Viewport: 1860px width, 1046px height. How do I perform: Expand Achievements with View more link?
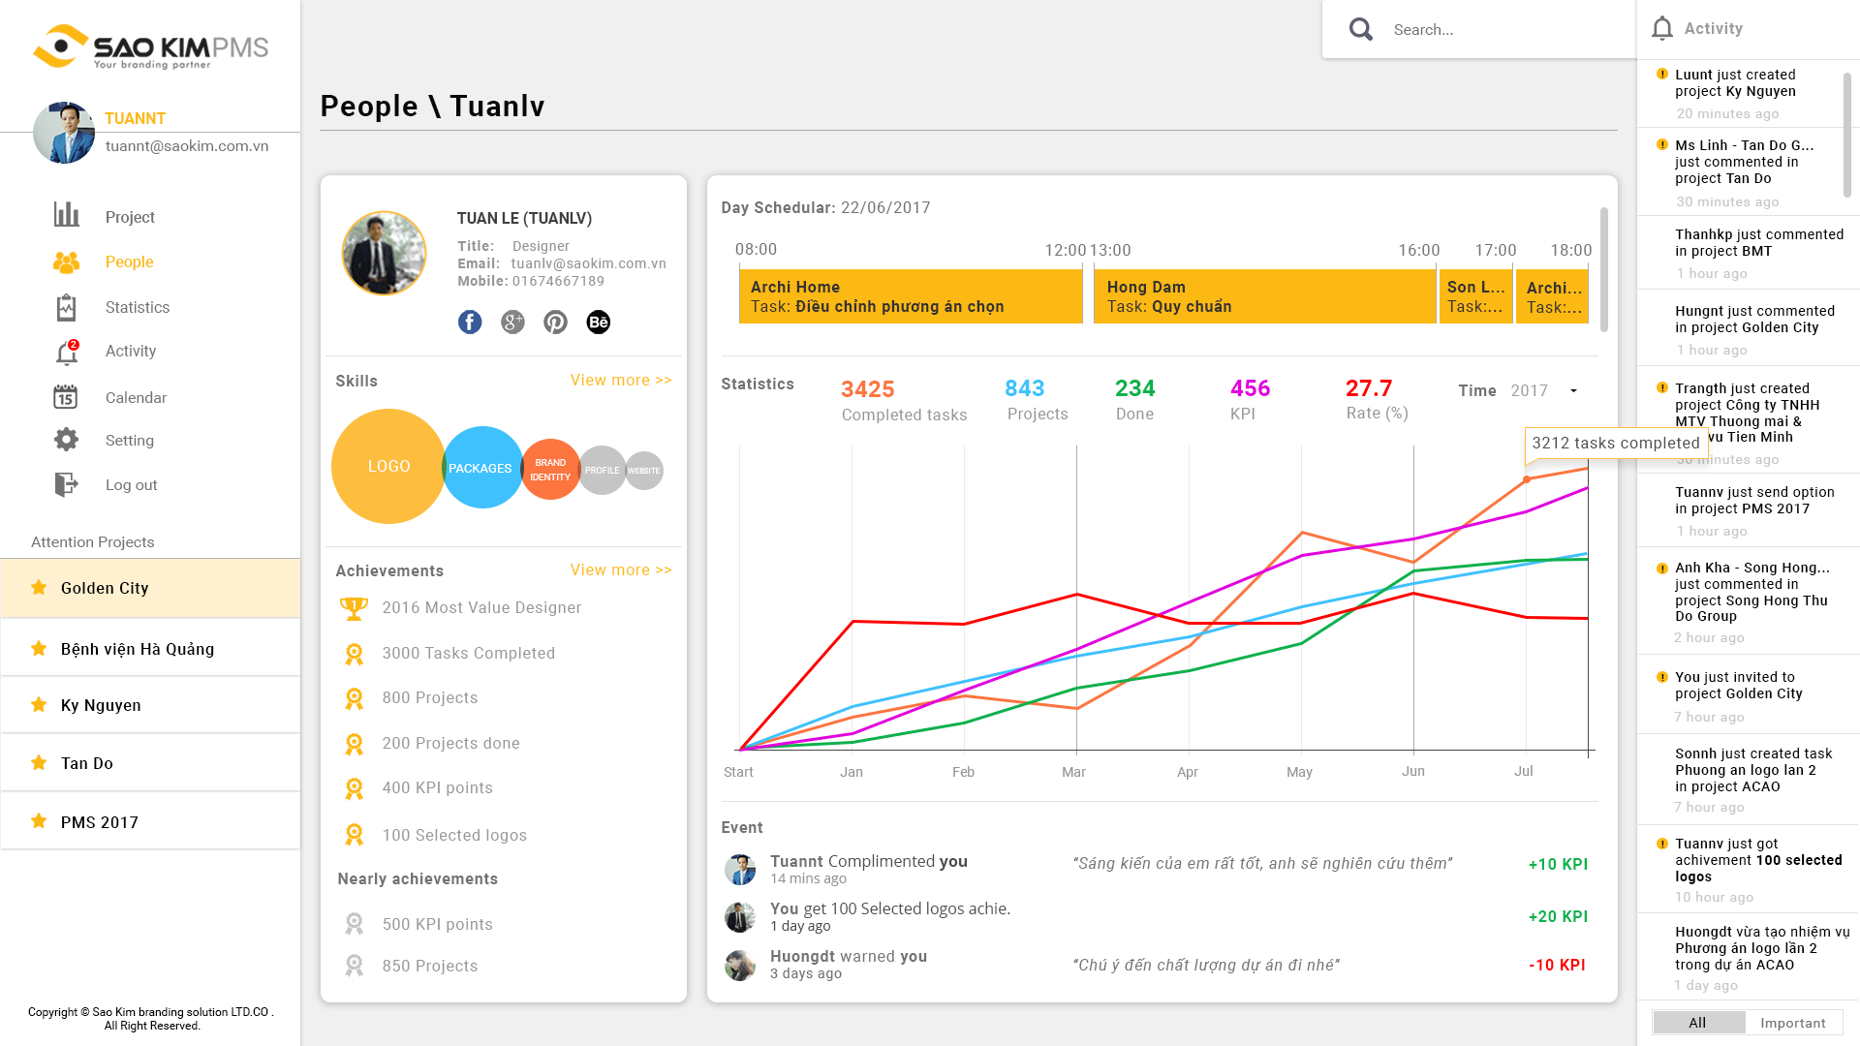[621, 569]
